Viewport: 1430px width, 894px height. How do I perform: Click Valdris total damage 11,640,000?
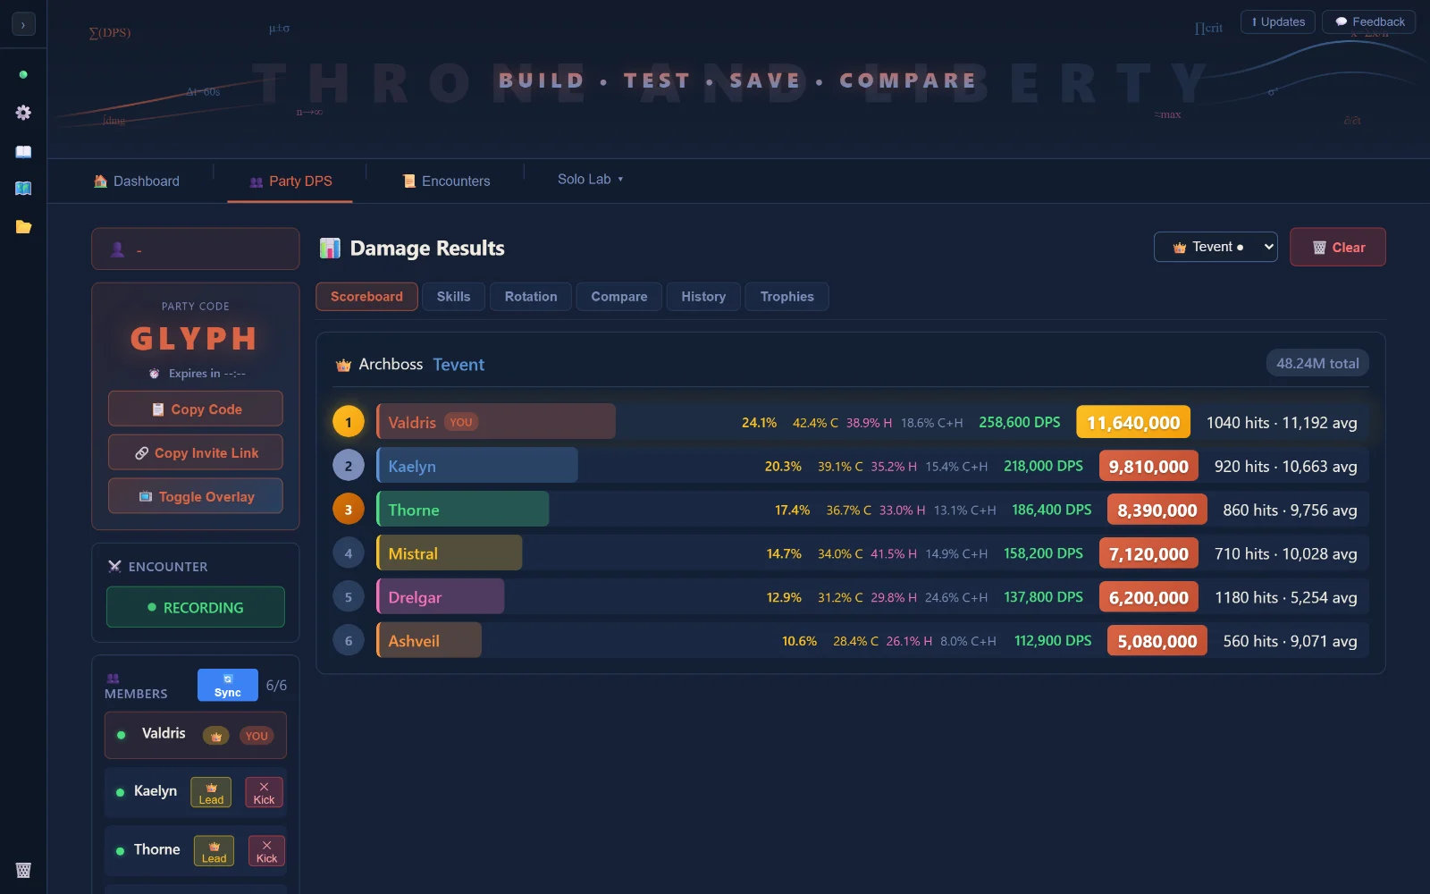point(1133,422)
